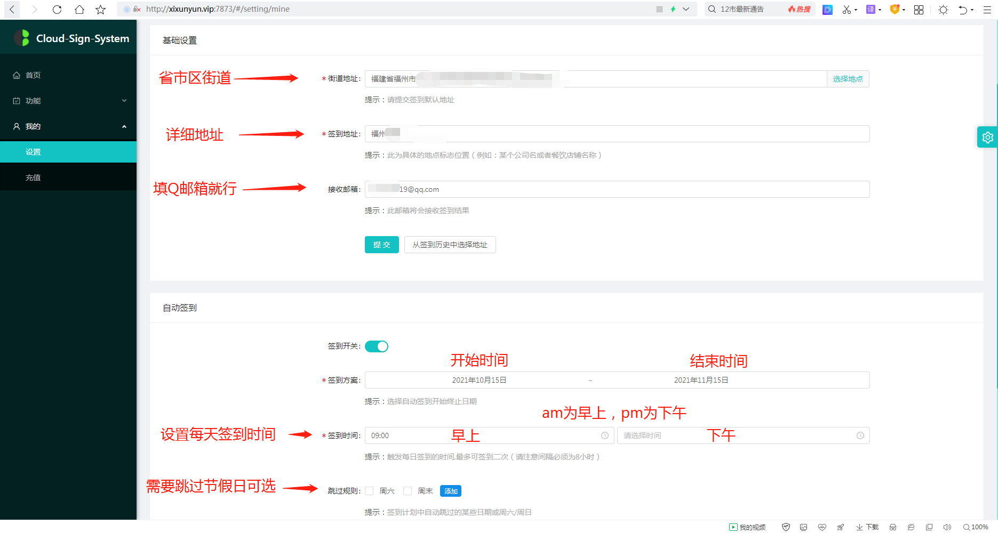Open the browser home page icon
998x533 pixels.
pyautogui.click(x=79, y=9)
